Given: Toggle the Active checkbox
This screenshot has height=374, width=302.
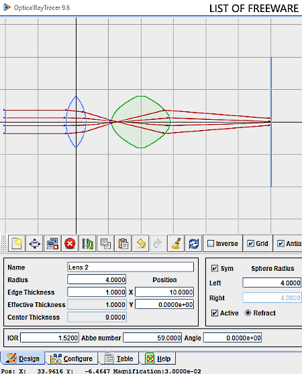Looking at the screenshot, I should [x=215, y=313].
